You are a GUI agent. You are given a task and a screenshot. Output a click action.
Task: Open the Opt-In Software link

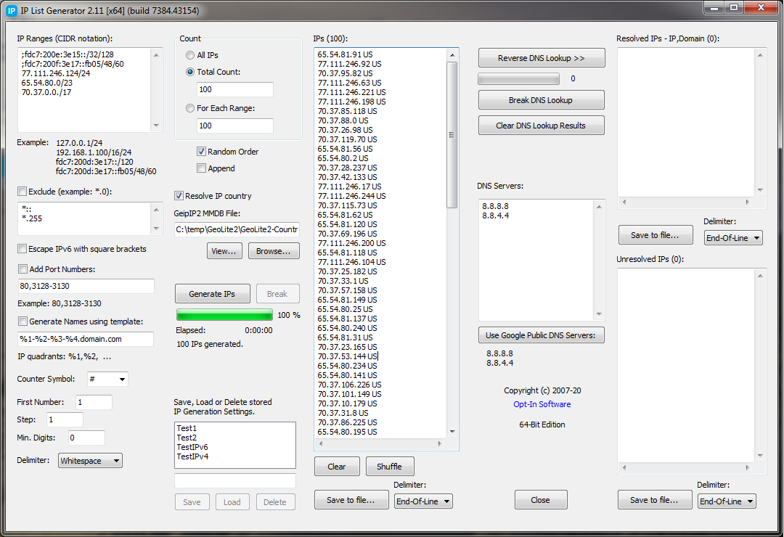coord(542,404)
